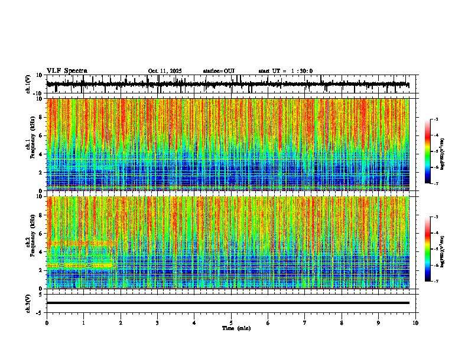Click the "4" kHz tick on ch.1 frequency axis

pyautogui.click(x=41, y=154)
